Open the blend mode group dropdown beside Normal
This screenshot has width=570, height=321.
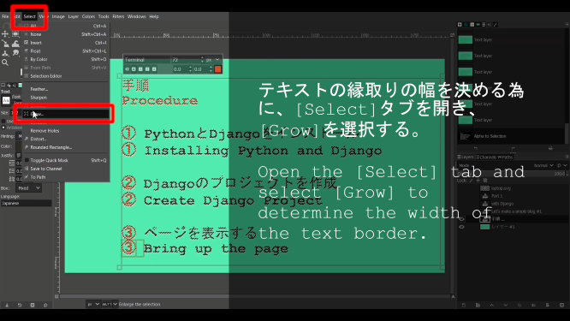tap(561, 165)
